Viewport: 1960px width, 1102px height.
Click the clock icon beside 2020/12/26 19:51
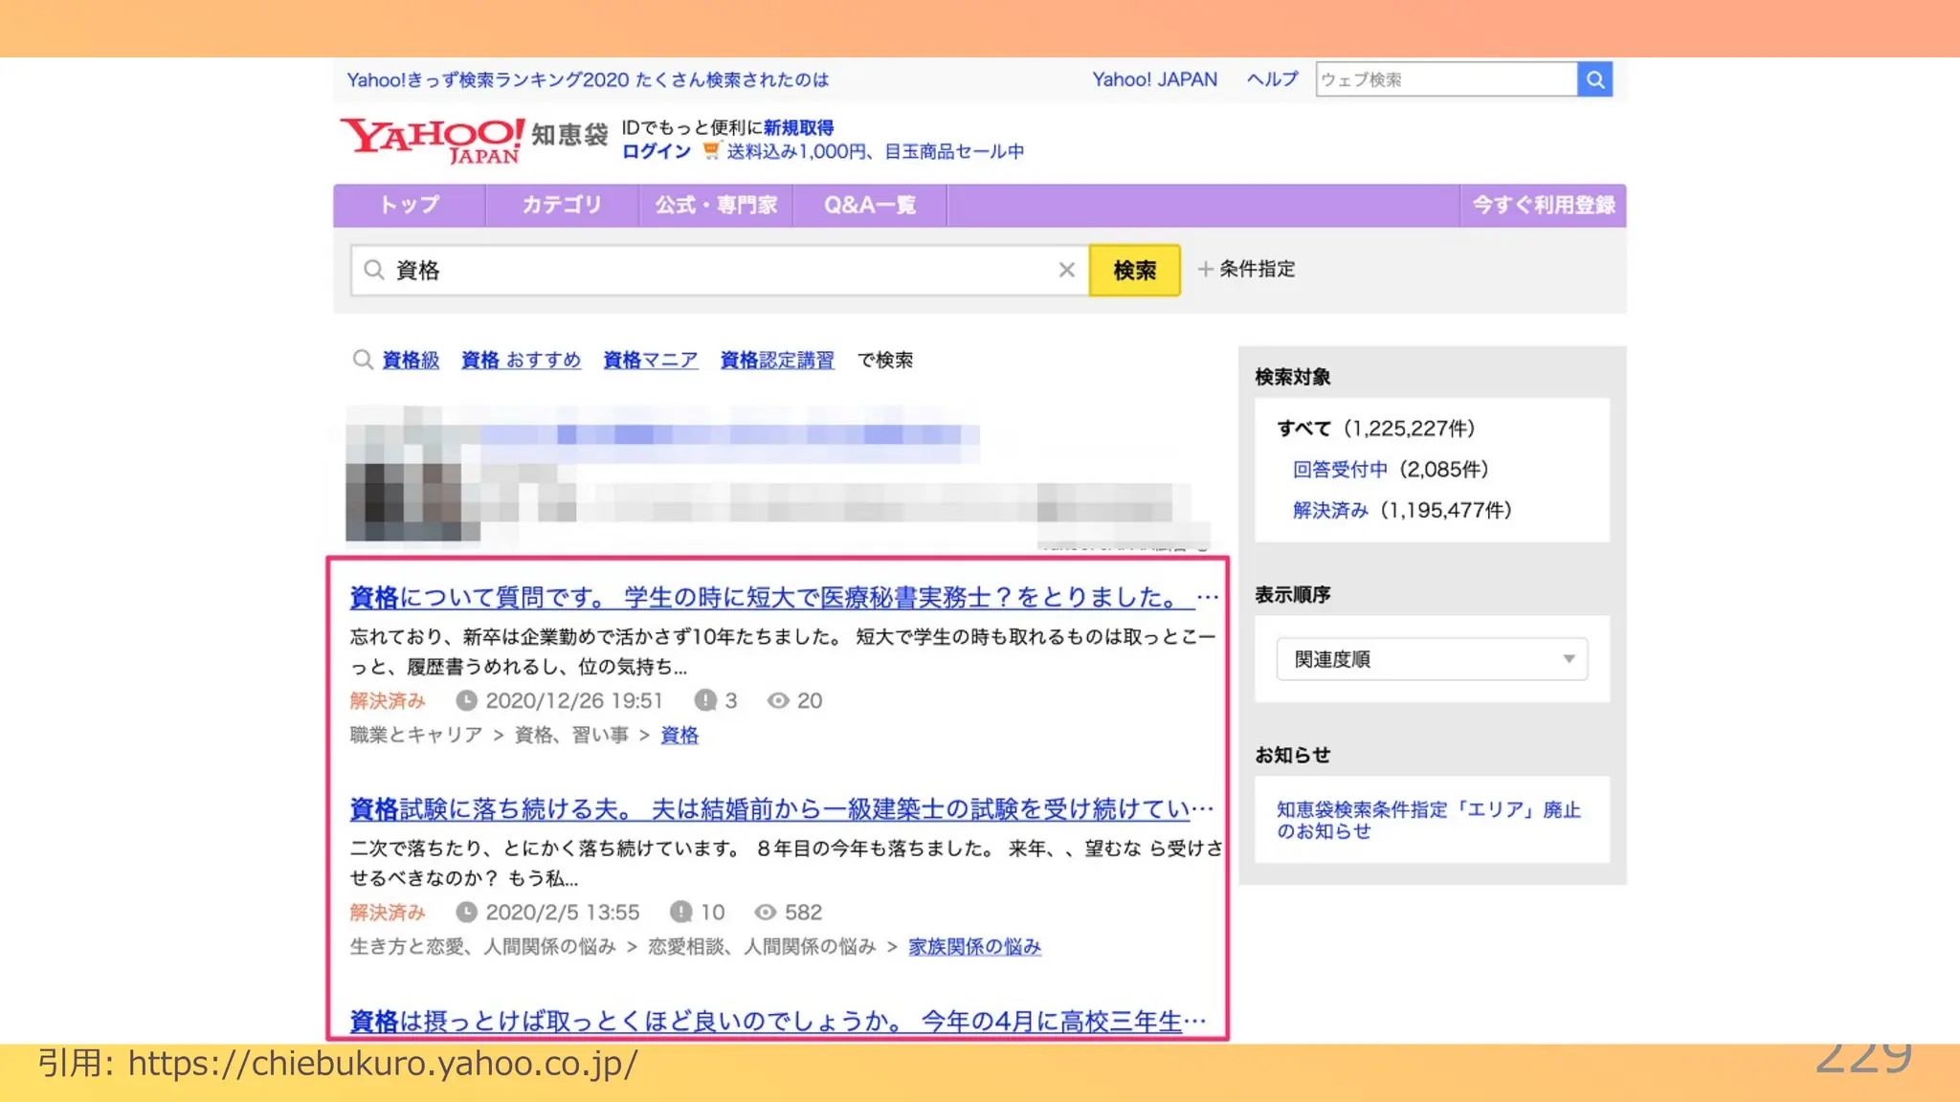466,700
